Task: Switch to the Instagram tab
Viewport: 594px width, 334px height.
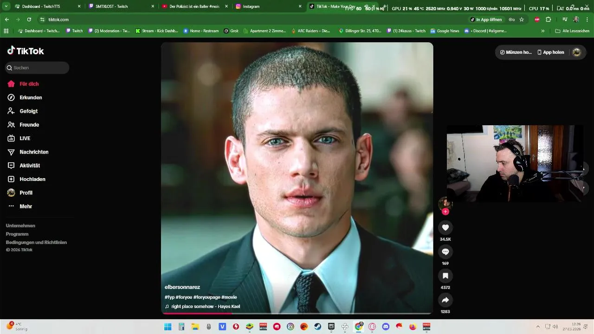Action: pos(268,6)
